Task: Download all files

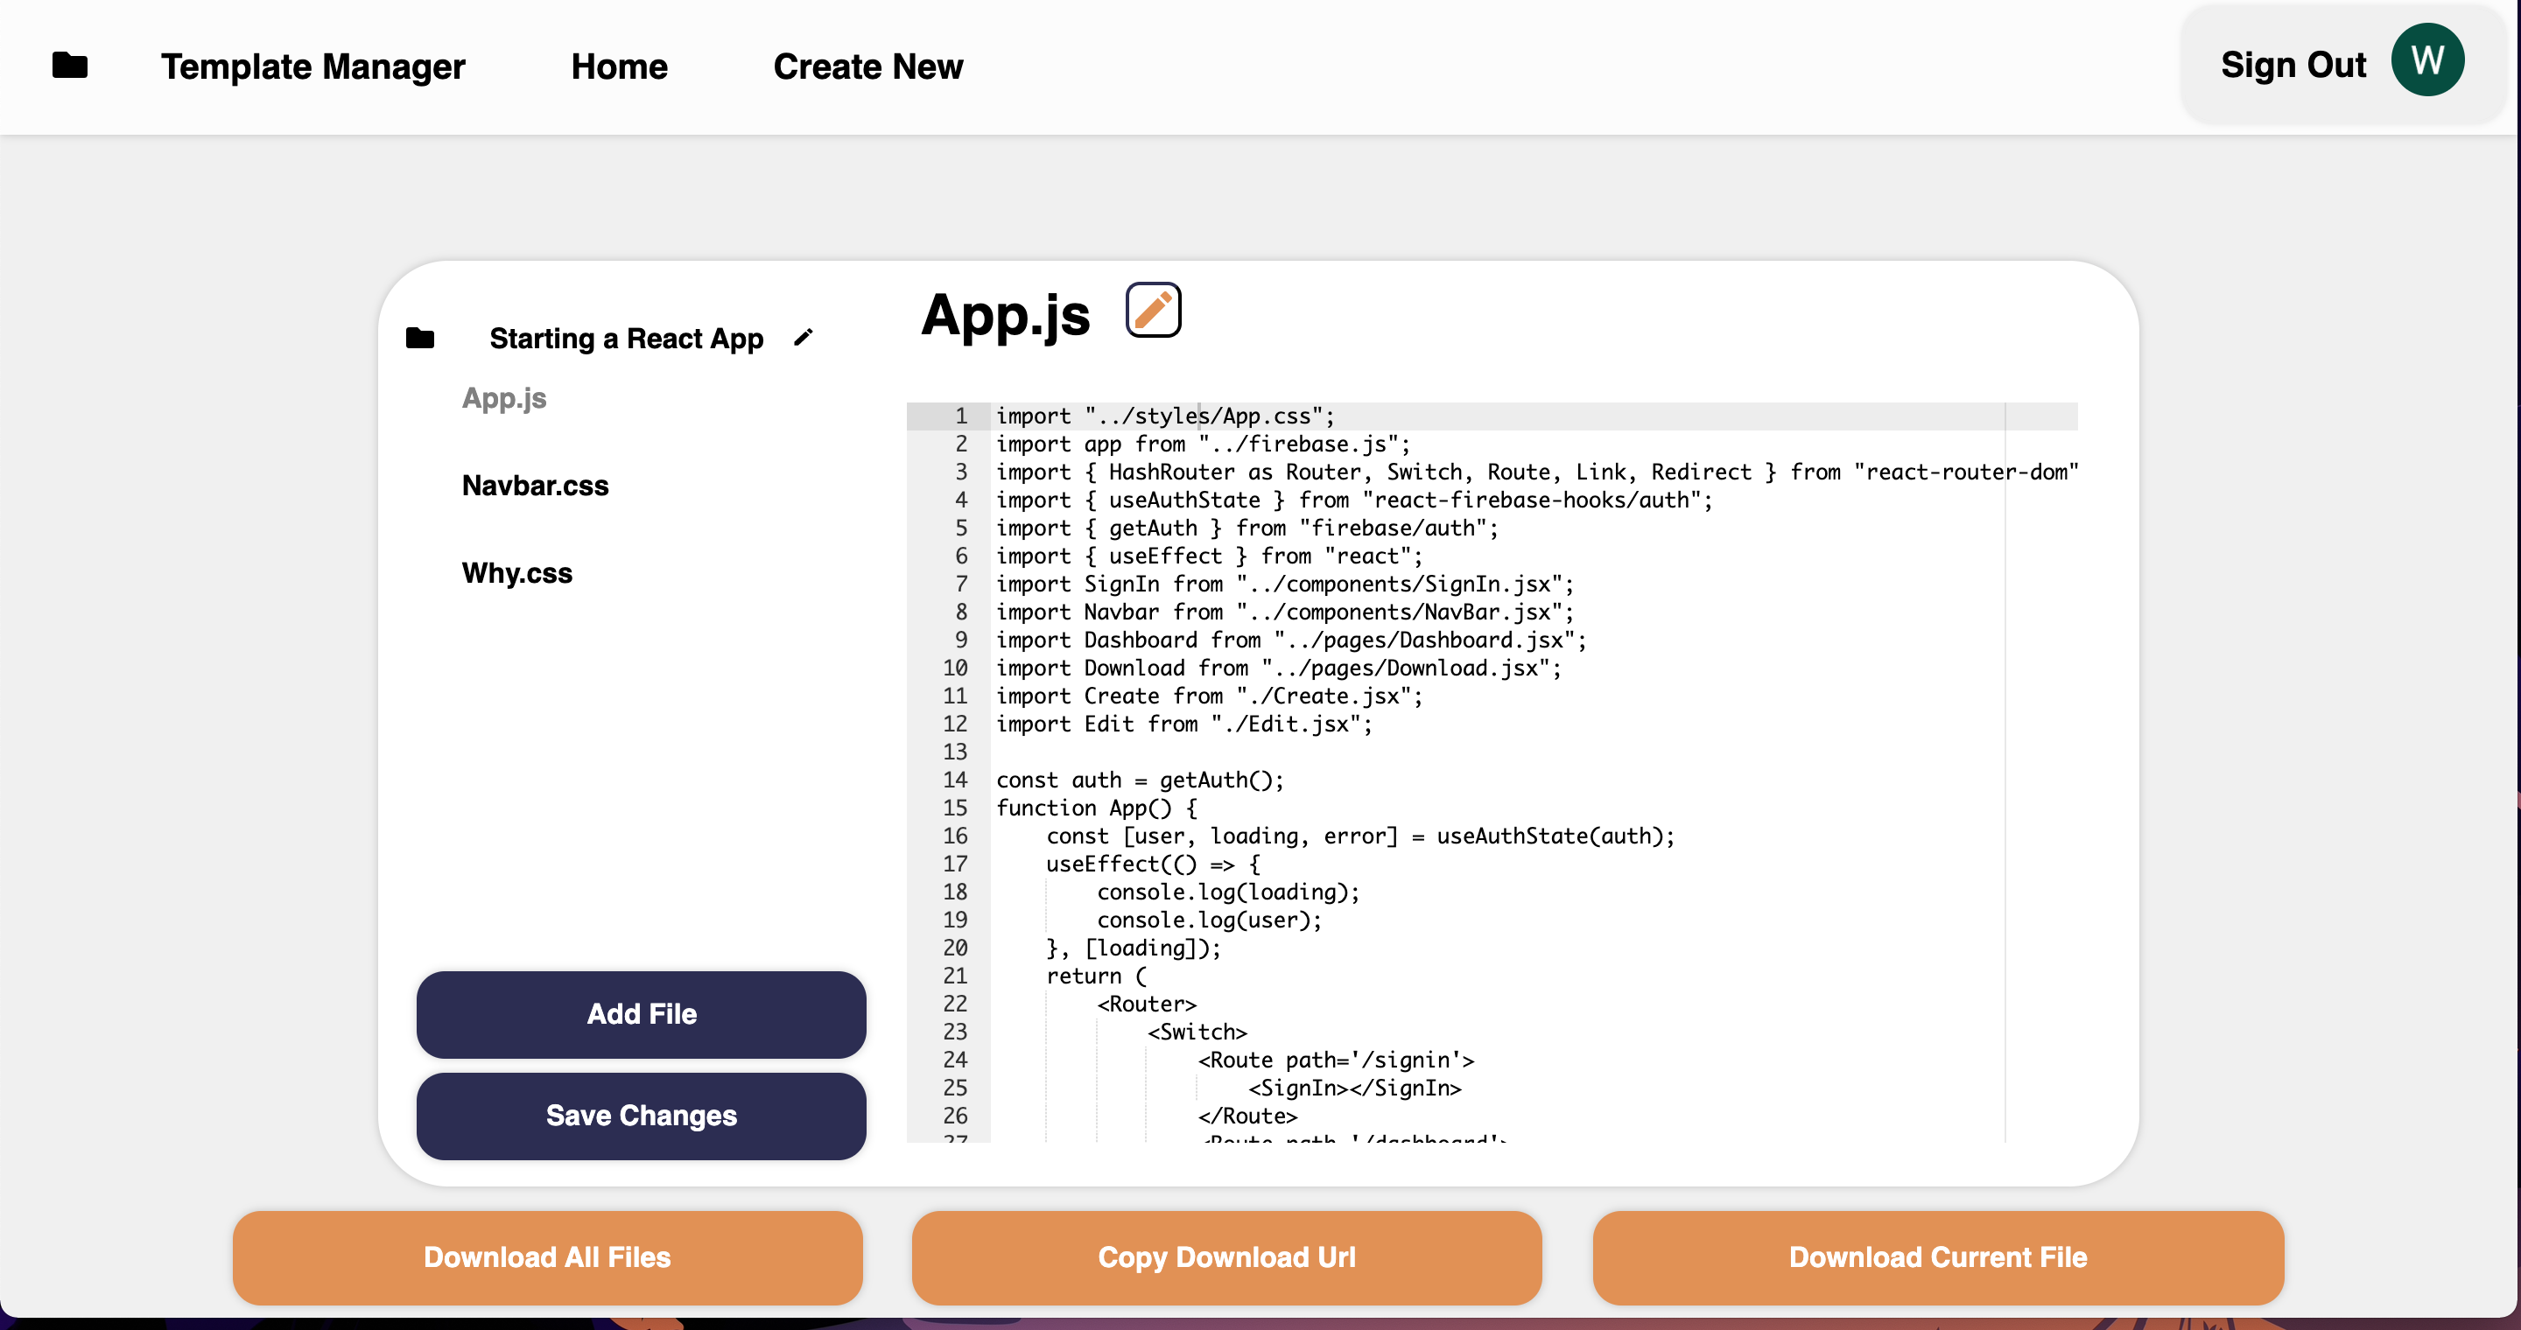Action: [x=547, y=1256]
